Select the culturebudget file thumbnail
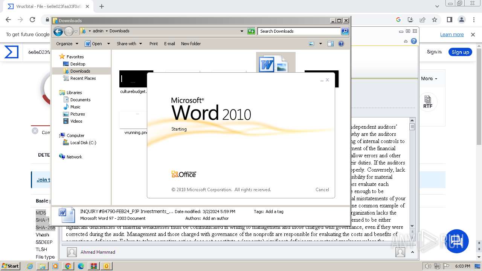This screenshot has height=271, width=482. point(133,79)
